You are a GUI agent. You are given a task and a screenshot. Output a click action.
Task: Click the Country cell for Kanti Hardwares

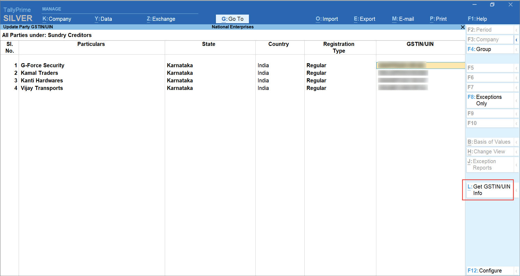[263, 80]
